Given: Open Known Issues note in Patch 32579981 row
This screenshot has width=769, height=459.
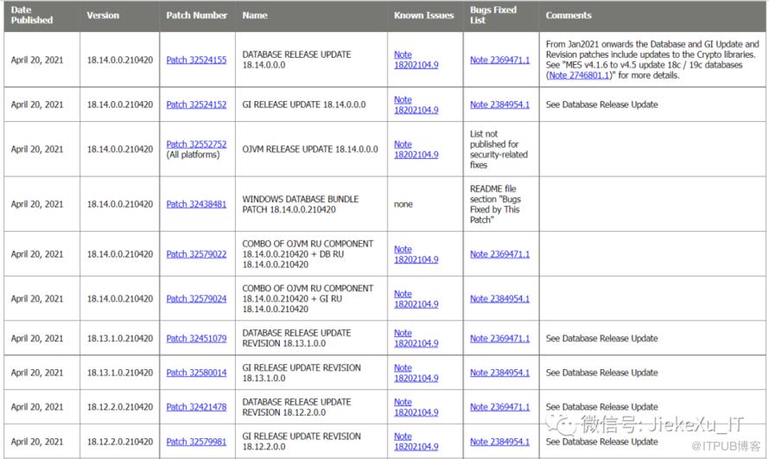Looking at the screenshot, I should (416, 442).
